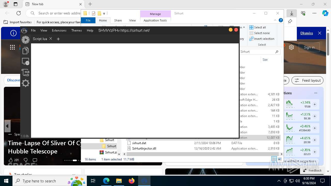Viewport: 331px width, 186px height.
Task: Select the sirhurt.dat file
Action: click(139, 143)
